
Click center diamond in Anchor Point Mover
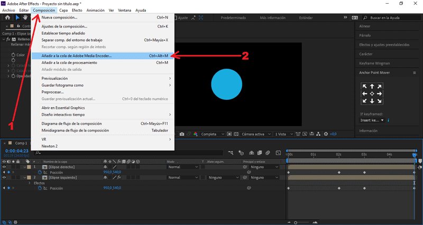372,94
